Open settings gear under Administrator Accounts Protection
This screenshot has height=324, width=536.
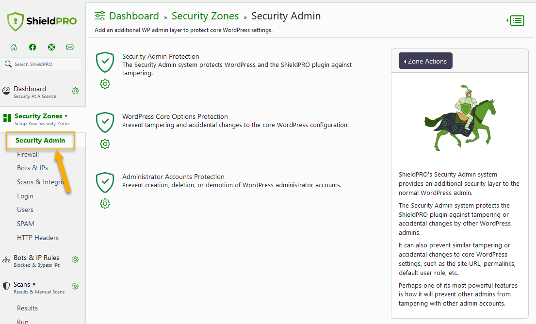point(105,203)
